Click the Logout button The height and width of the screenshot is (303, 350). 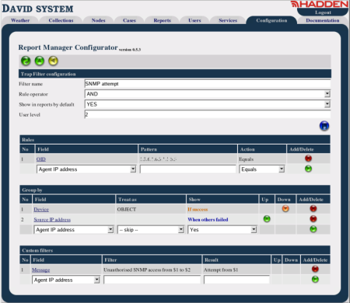(323, 12)
